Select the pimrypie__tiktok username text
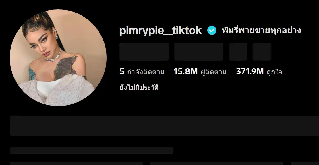The width and height of the screenshot is (319, 165). (160, 30)
